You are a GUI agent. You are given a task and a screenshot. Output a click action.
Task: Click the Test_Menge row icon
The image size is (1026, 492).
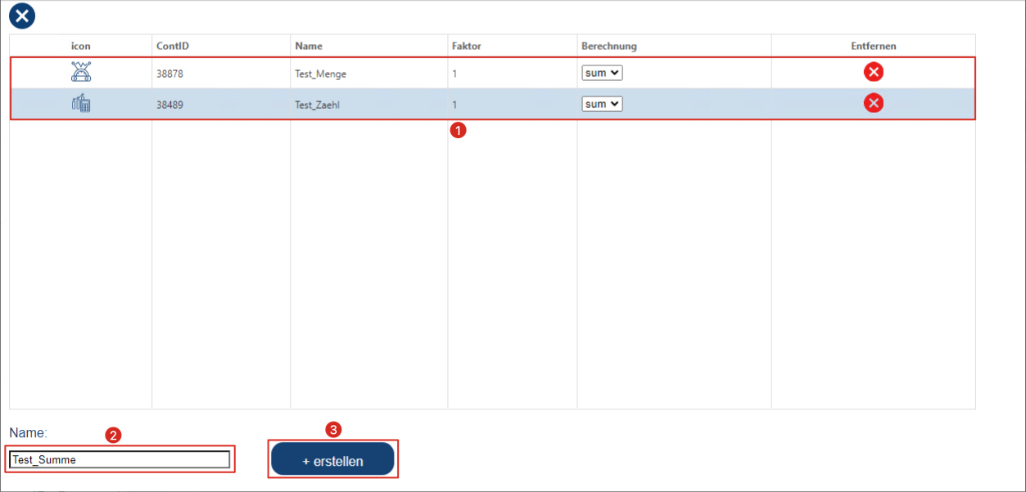pos(81,73)
